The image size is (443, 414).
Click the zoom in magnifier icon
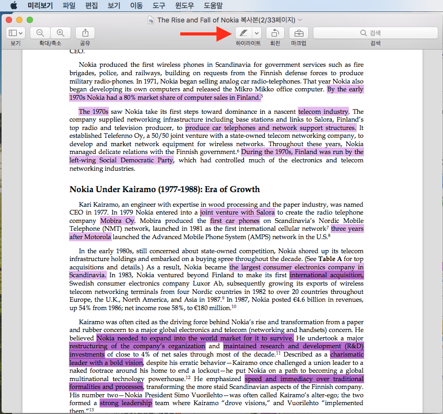point(61,33)
